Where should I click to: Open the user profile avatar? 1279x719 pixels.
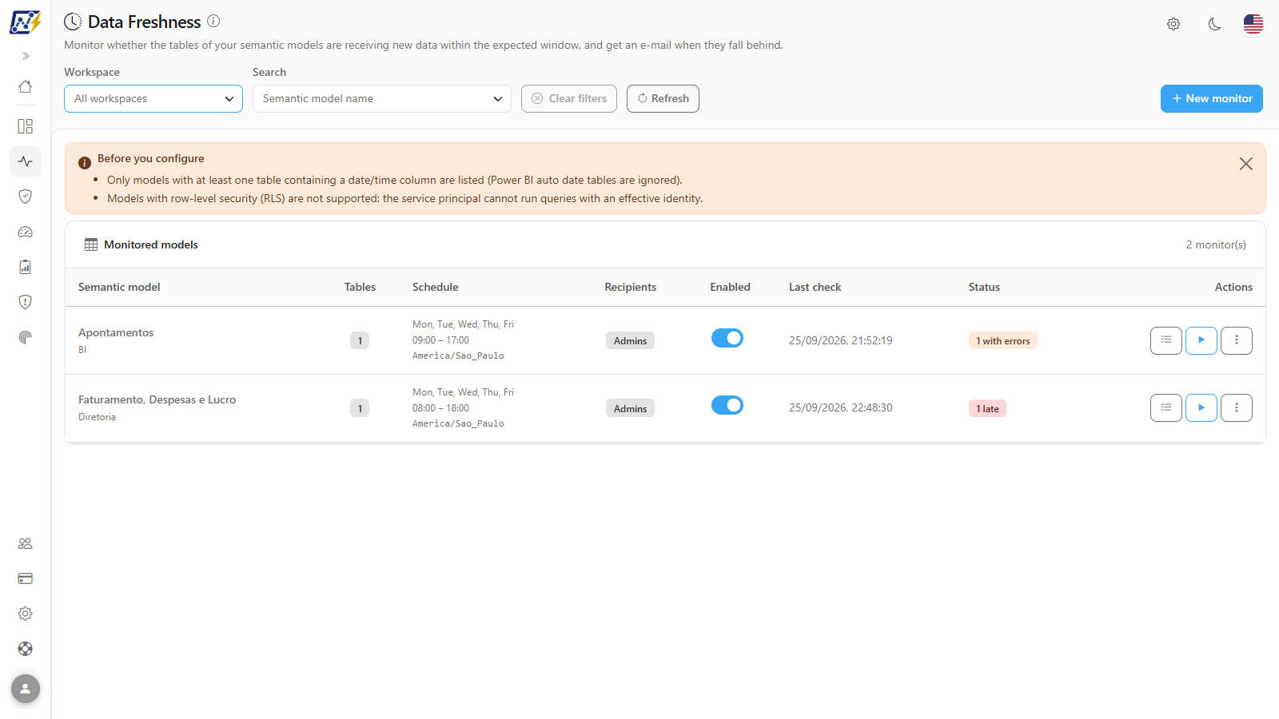[26, 689]
